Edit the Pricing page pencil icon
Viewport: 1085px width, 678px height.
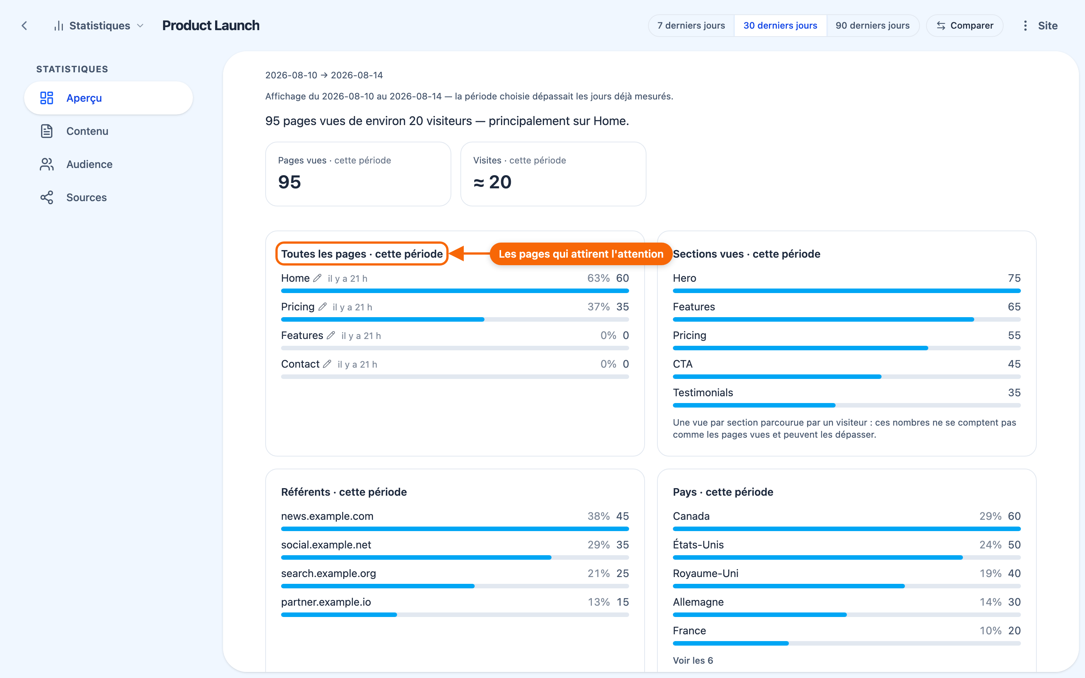[x=322, y=307]
